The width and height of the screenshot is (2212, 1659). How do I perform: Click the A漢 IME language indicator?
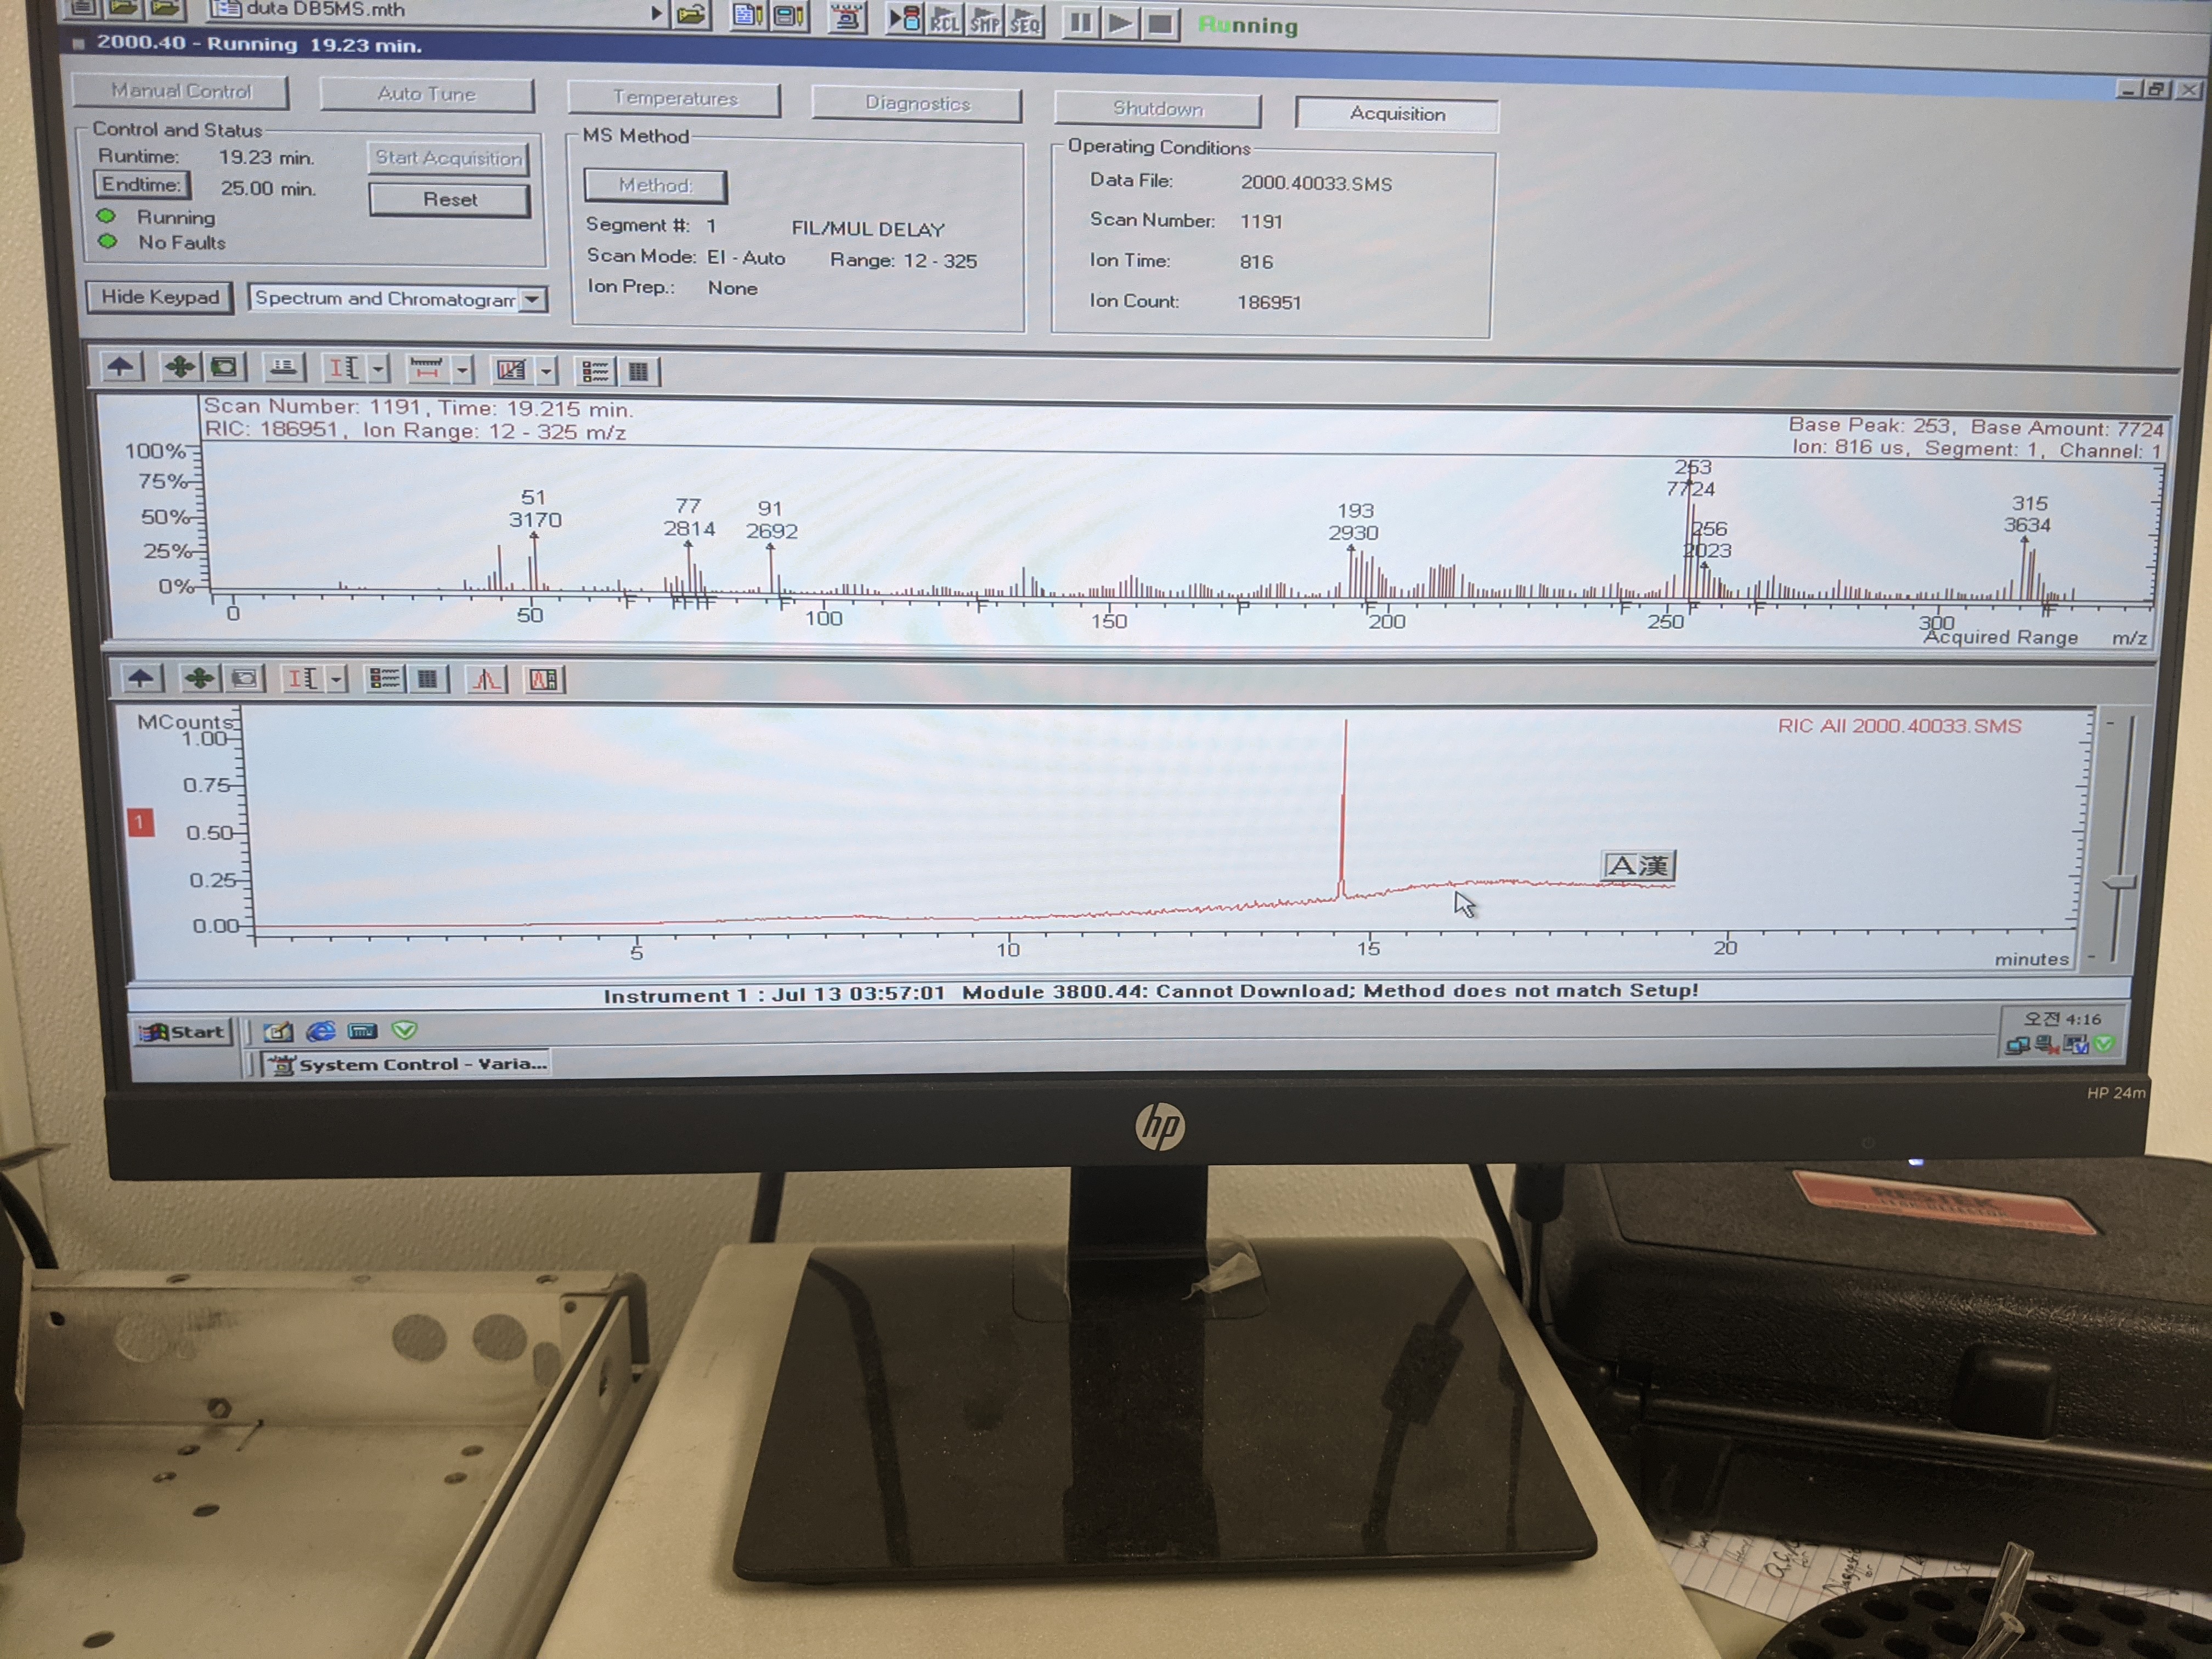coord(1638,866)
